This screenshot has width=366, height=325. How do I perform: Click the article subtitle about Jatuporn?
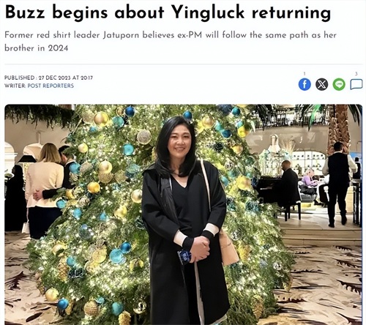(x=171, y=41)
